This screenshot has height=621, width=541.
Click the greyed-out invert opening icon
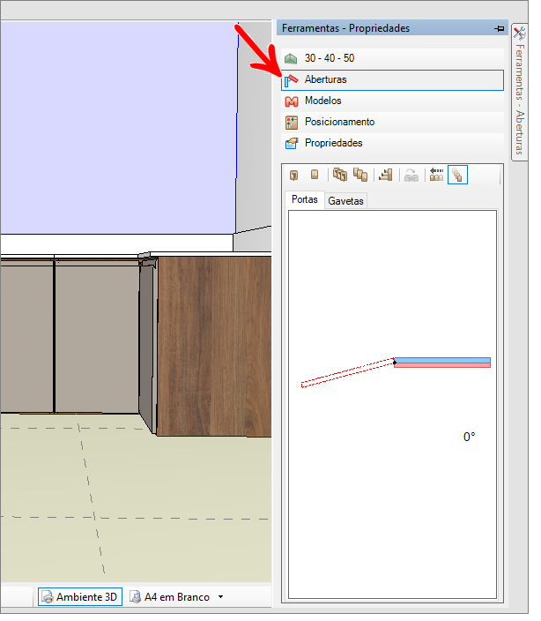click(x=411, y=175)
